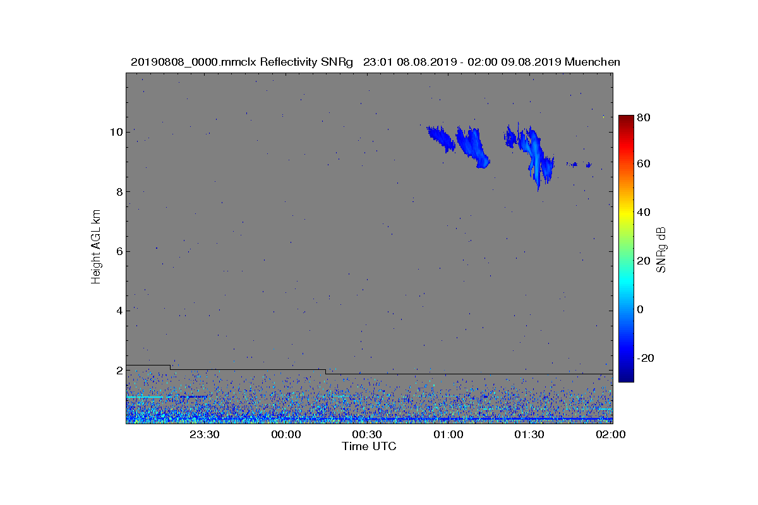Click the colorbar value 80
Screen dimensions: 758x505
coord(644,117)
